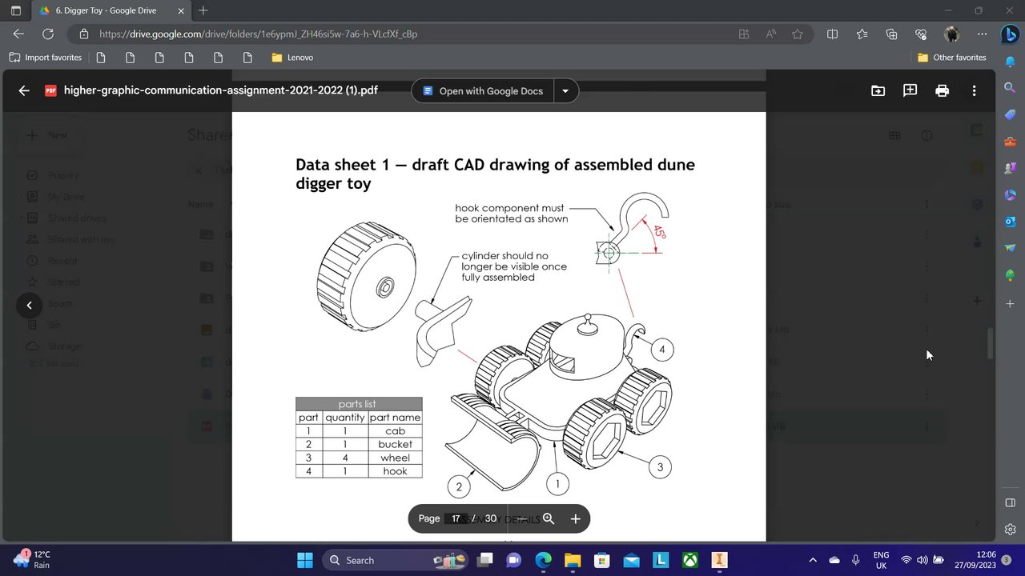The image size is (1025, 576).
Task: Open the E-tree icon in Edge sidebar
Action: (1010, 275)
